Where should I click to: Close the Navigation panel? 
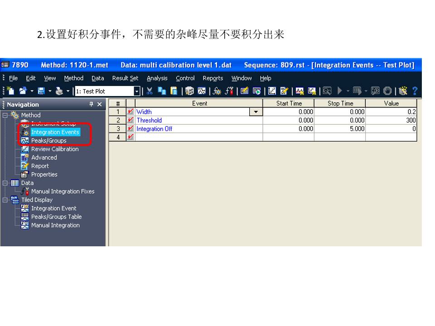coord(100,105)
